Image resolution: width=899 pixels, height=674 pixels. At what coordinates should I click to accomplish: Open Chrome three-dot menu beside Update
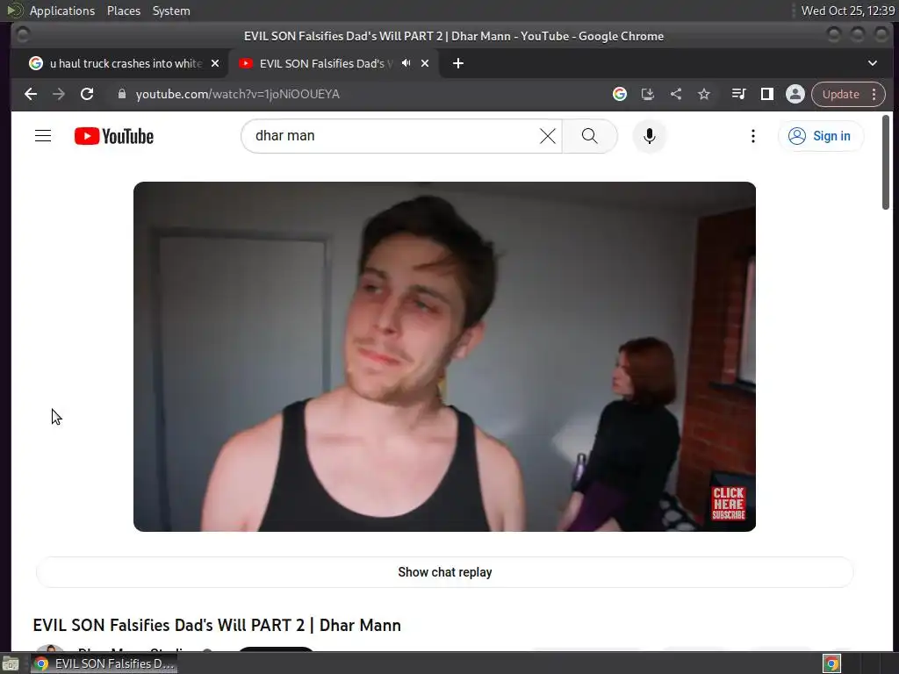point(874,94)
